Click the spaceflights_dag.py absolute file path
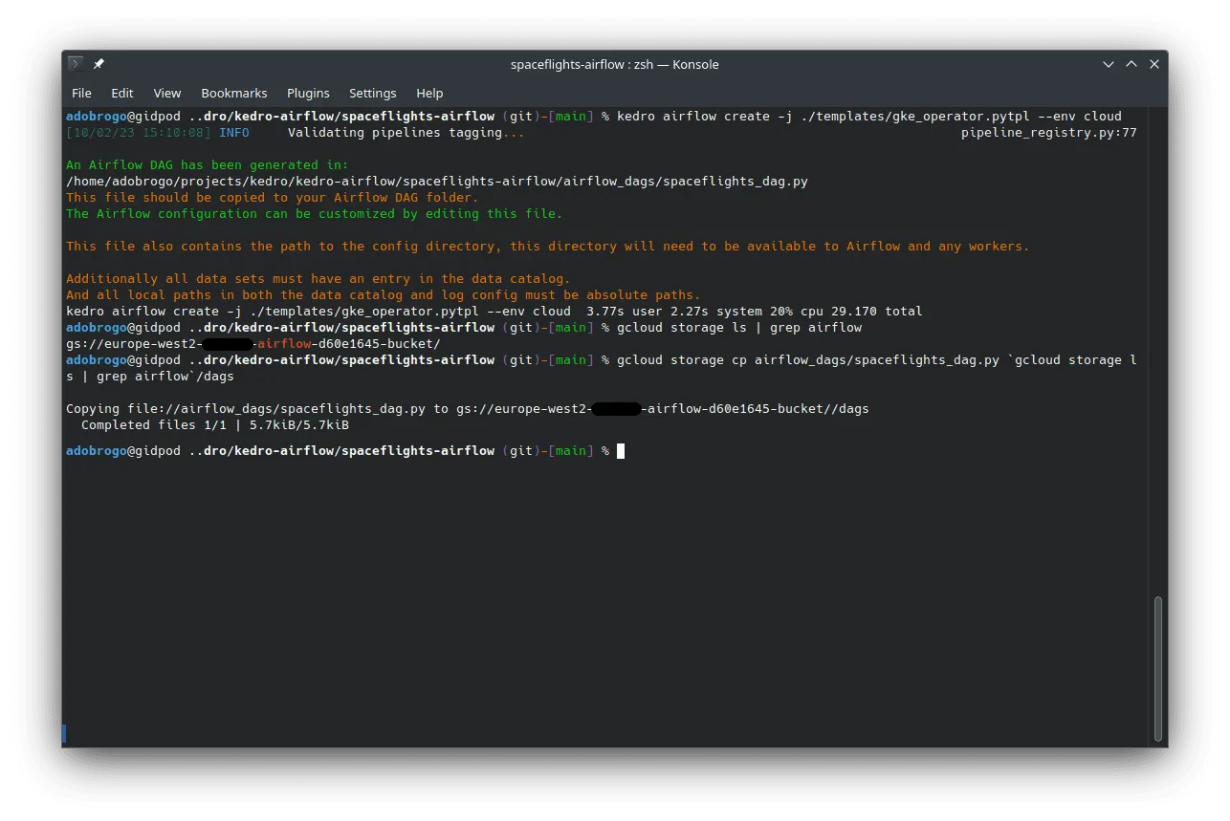 click(436, 182)
